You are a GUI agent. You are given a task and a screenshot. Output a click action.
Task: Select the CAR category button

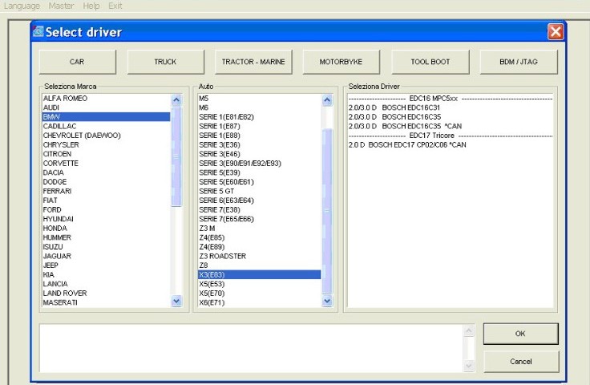(x=77, y=62)
